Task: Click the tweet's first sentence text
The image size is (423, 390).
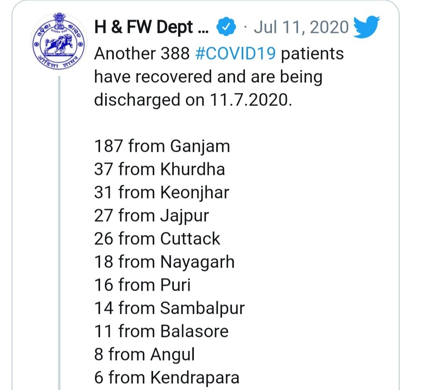Action: [x=219, y=77]
